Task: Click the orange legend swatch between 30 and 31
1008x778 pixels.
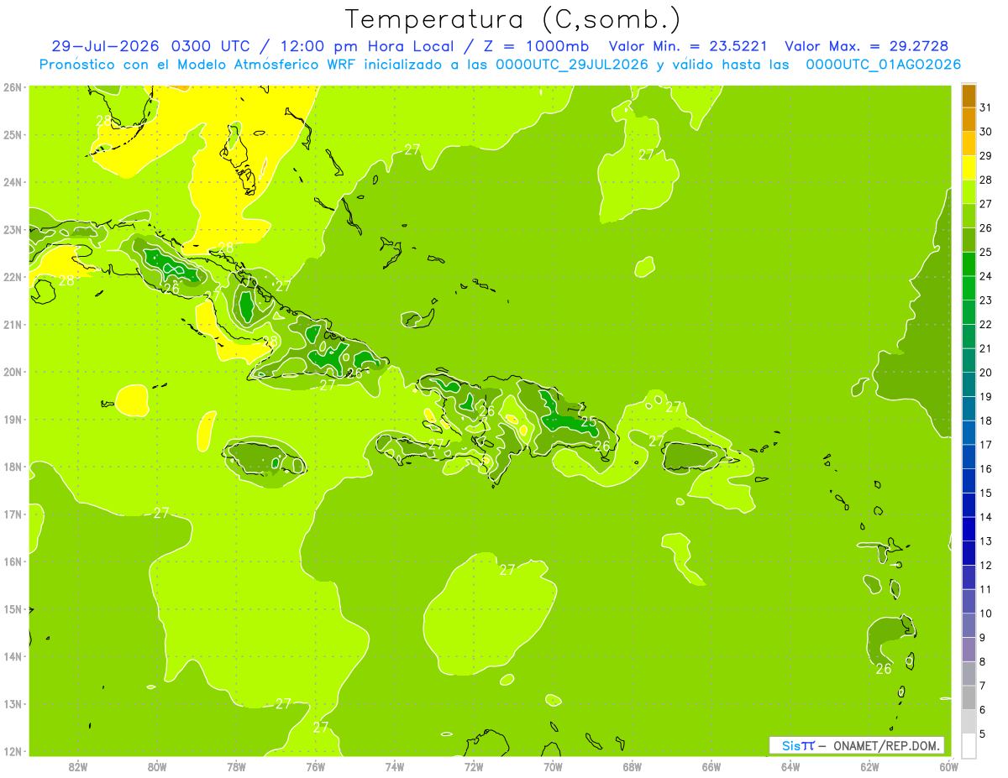Action: pyautogui.click(x=969, y=119)
